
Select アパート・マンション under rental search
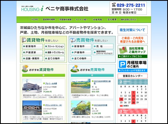54,46
